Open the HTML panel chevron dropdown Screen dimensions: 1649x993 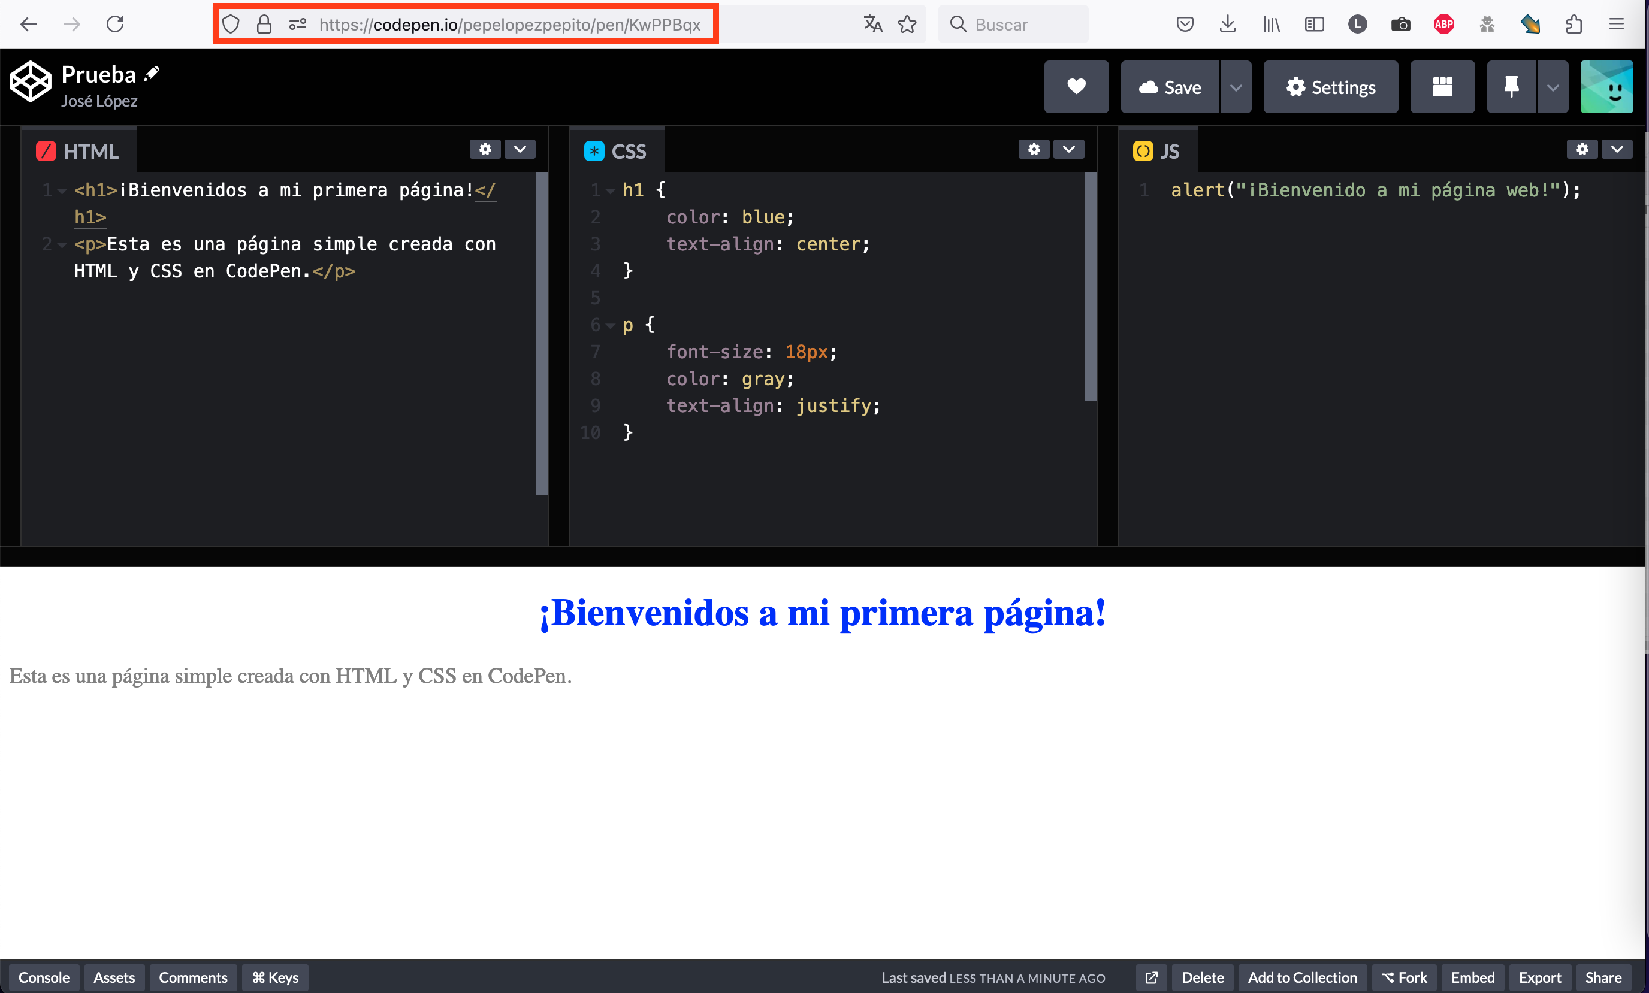point(520,149)
